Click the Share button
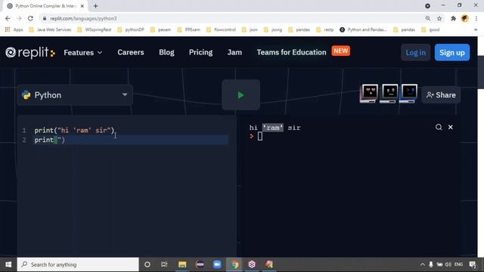The height and width of the screenshot is (272, 484). (441, 95)
